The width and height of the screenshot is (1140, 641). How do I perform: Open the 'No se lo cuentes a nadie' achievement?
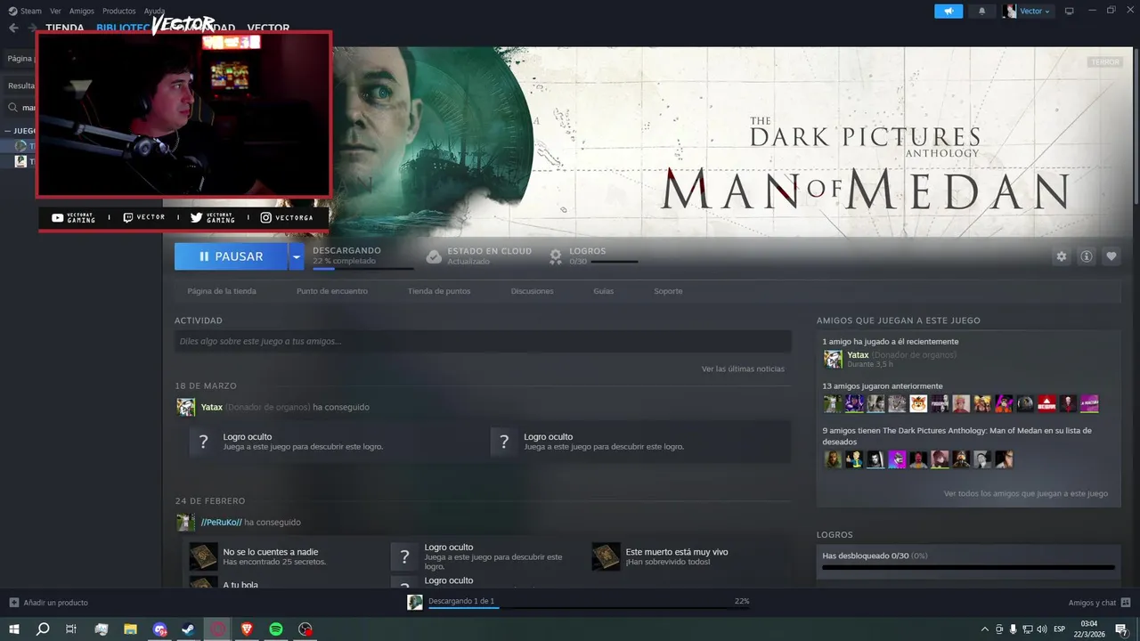click(x=270, y=552)
